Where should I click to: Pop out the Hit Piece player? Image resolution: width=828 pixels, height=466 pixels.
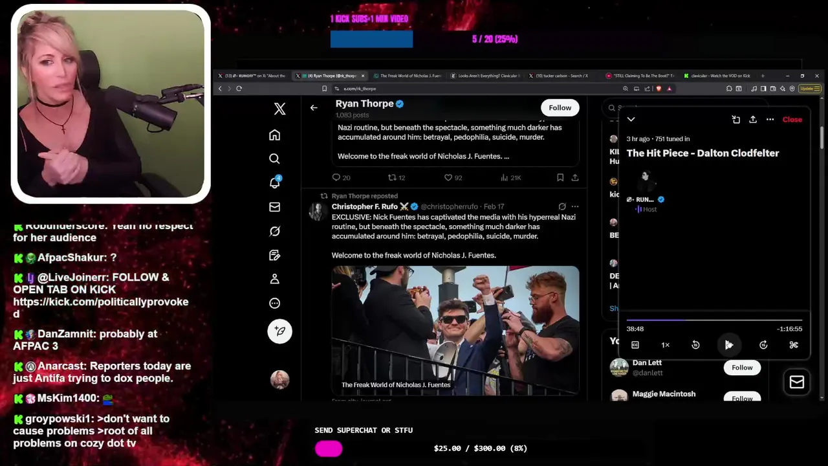pos(736,120)
